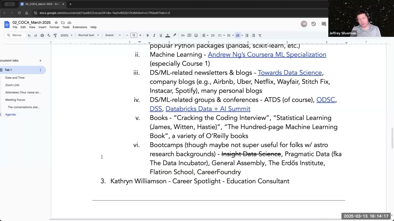Click the bulleted list icon

pyautogui.click(x=229, y=35)
